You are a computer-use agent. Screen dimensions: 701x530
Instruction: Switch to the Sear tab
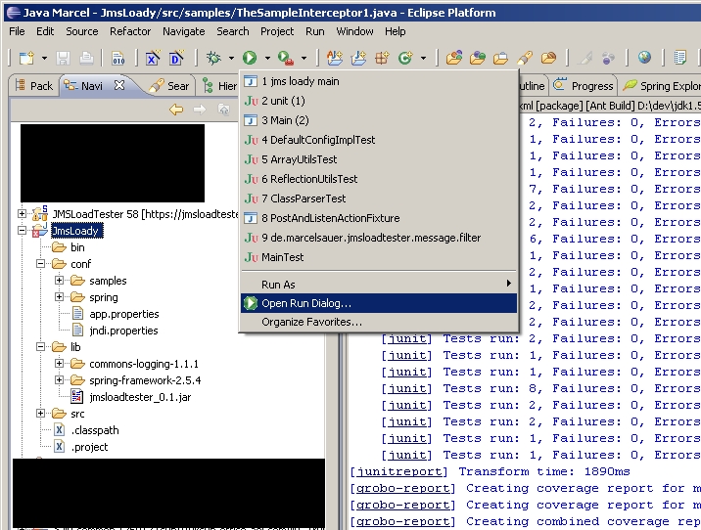(169, 86)
